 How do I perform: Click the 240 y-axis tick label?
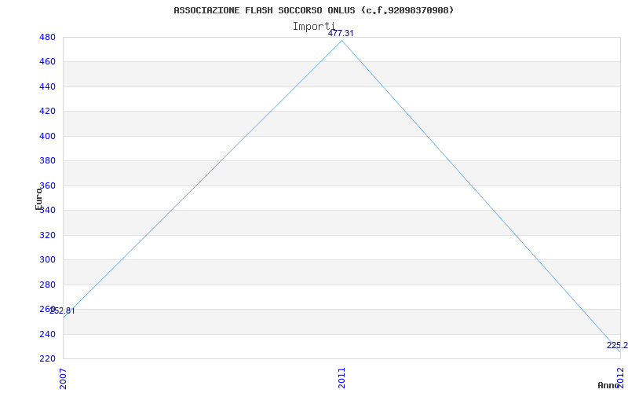tap(47, 334)
